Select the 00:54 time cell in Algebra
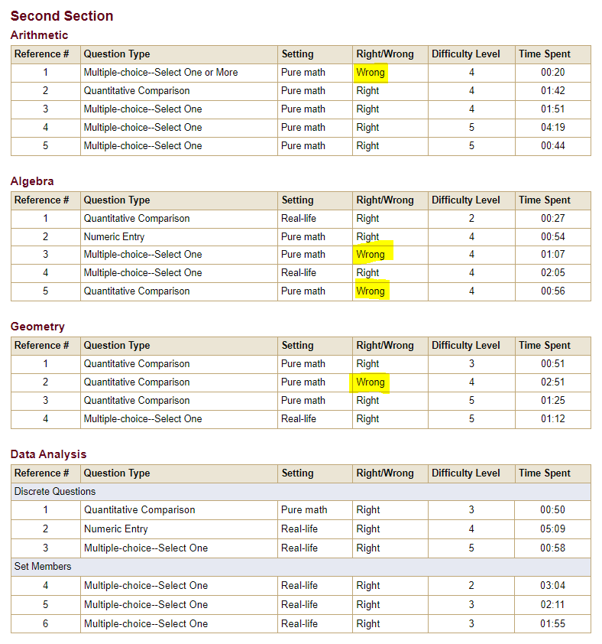This screenshot has width=602, height=644. pos(553,237)
